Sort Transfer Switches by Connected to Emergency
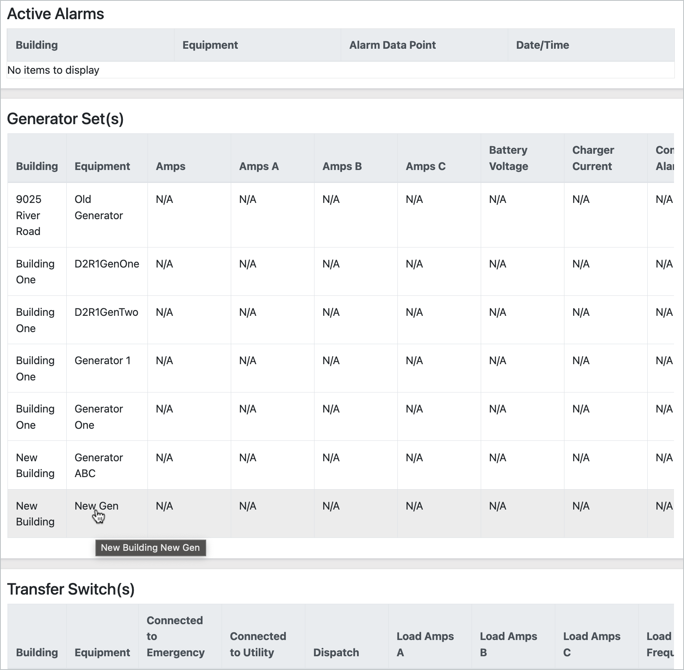The image size is (684, 670). [175, 636]
